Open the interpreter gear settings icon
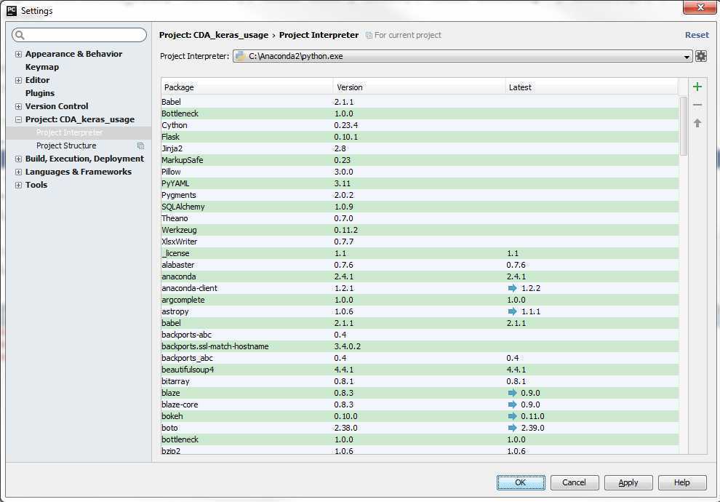The height and width of the screenshot is (502, 720). [701, 56]
